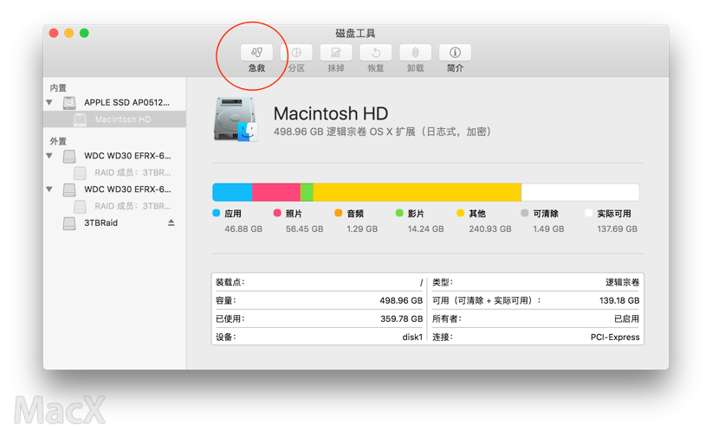
Task: Collapse the APPLE SSD AP0512 disk tree
Action: (x=49, y=102)
